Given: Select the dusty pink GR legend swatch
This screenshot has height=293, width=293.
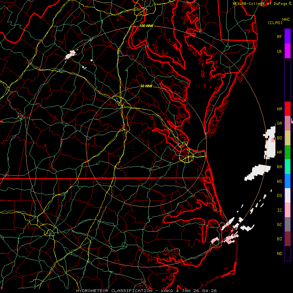Looking at the screenshot, I should point(287,123).
